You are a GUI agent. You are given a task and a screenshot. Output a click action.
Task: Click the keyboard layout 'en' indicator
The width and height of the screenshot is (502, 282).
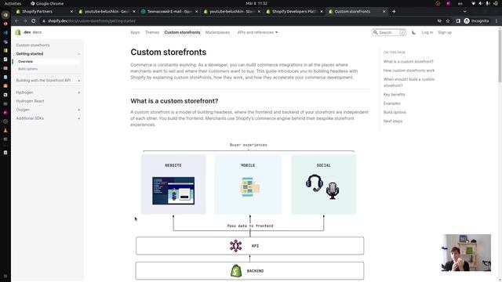460,3
